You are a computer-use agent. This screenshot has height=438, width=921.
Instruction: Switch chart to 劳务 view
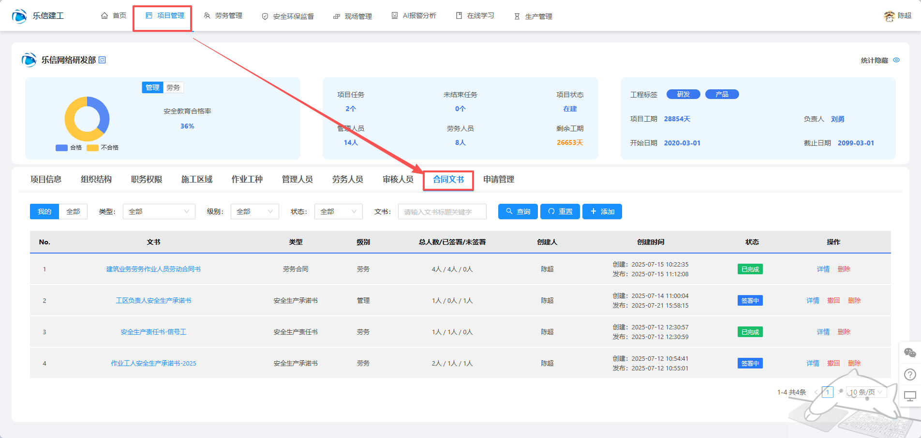click(x=173, y=87)
